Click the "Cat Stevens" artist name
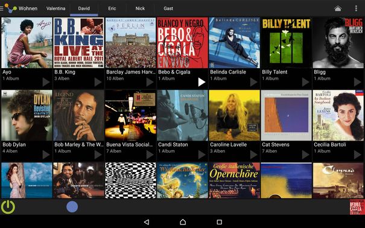The width and height of the screenshot is (365, 228). tap(276, 145)
